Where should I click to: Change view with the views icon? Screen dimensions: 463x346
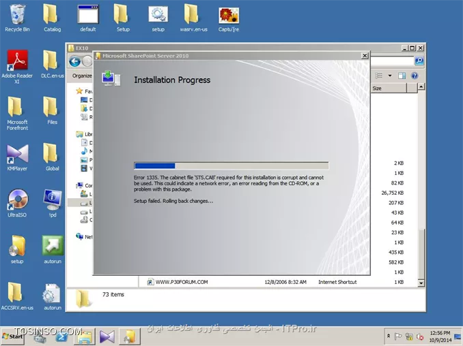pyautogui.click(x=379, y=76)
